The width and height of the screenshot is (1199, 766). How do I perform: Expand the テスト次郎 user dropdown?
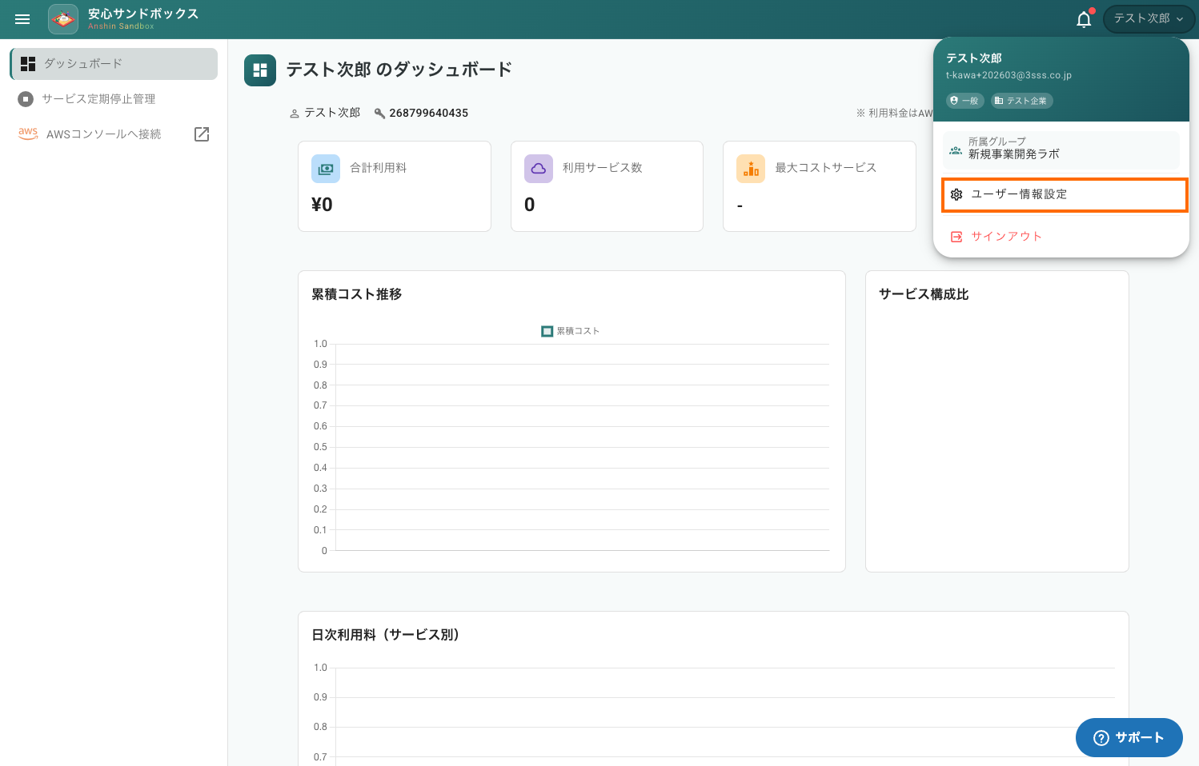(x=1148, y=18)
